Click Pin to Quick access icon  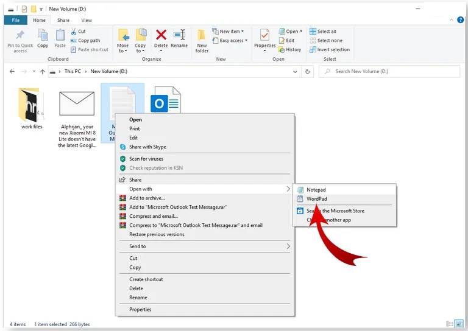point(20,35)
